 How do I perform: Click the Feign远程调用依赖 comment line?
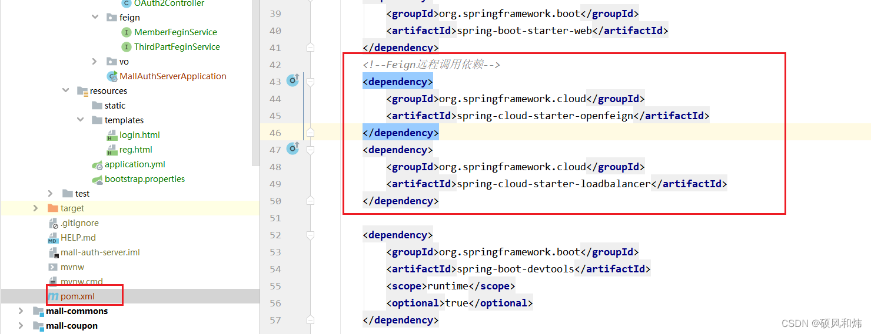[x=431, y=65]
